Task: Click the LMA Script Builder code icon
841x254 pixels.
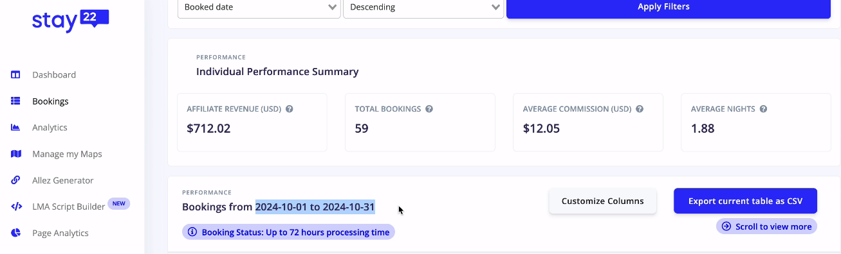Action: coord(16,207)
